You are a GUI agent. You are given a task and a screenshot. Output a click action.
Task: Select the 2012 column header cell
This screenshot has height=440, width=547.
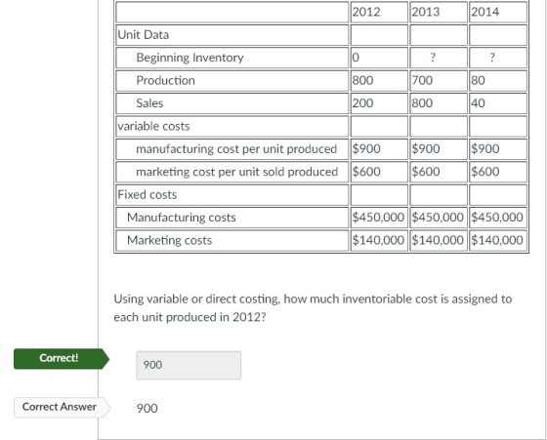point(379,12)
